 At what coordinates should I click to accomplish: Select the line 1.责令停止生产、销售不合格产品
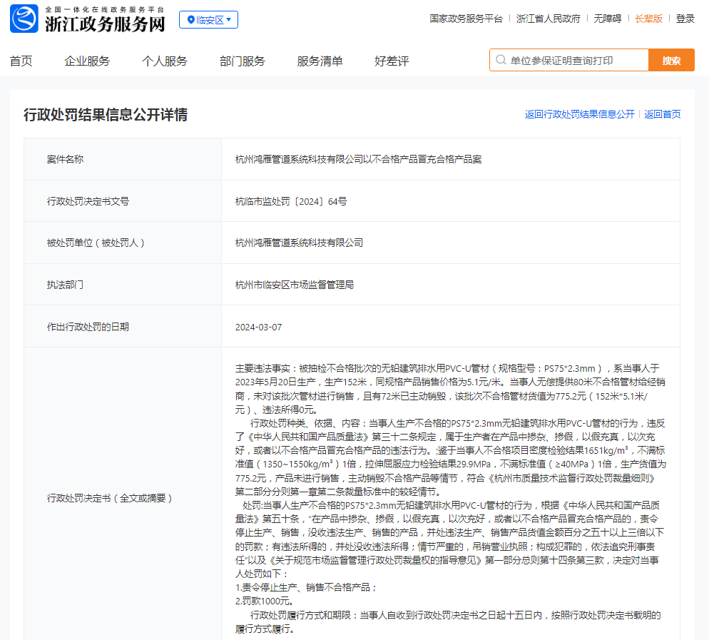(306, 587)
